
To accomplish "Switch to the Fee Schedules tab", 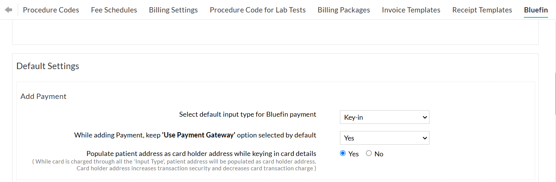I will click(114, 10).
